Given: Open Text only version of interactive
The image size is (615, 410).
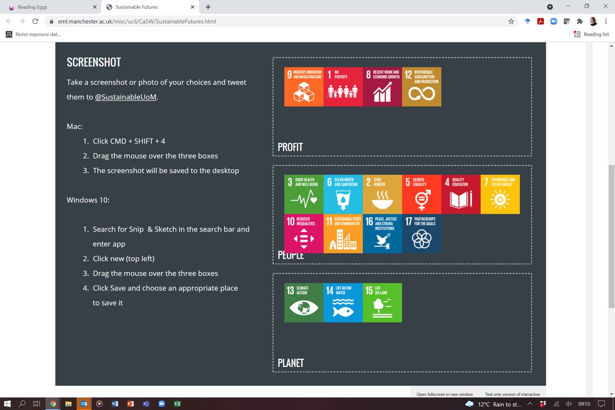Looking at the screenshot, I should [x=512, y=394].
